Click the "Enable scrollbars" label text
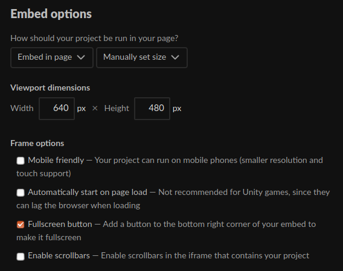Screen dimensions: 343x271 point(59,256)
